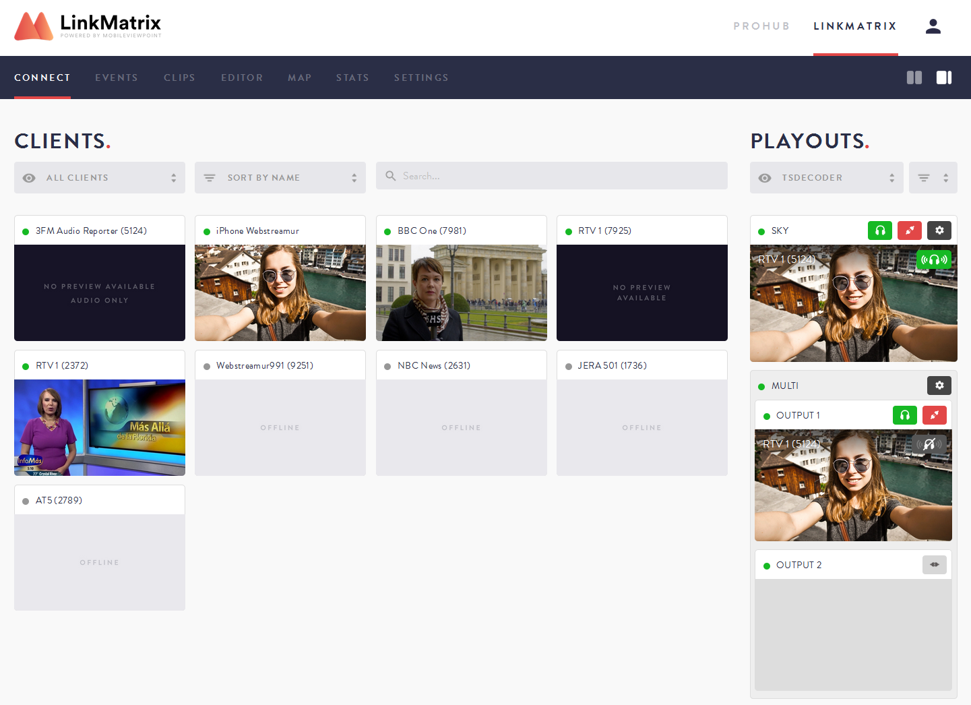Click the Webstreamur991 (9251) client title
Image resolution: width=971 pixels, height=705 pixels.
265,365
